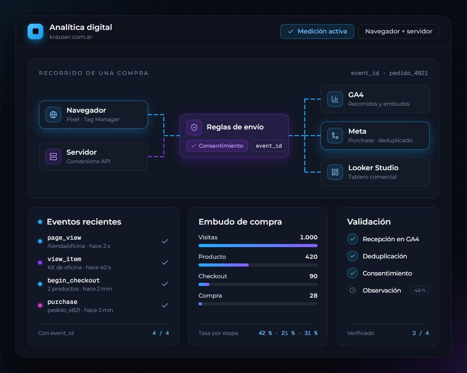Click the dashboard grid icon in Looker Studio
Screen dimensions: 467x373
point(335,172)
